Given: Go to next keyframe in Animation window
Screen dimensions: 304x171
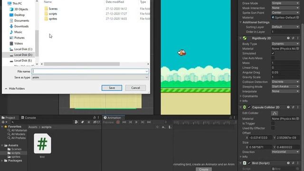Looking at the screenshot, I should click(x=142, y=122).
